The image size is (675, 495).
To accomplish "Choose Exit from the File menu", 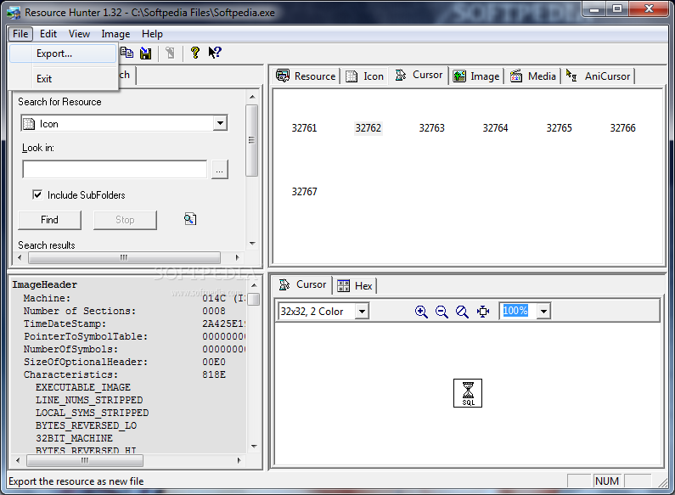I will point(63,79).
